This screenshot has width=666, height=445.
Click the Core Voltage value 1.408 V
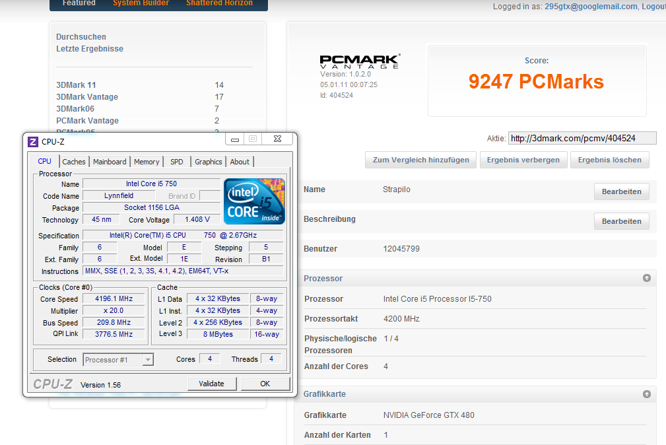197,219
